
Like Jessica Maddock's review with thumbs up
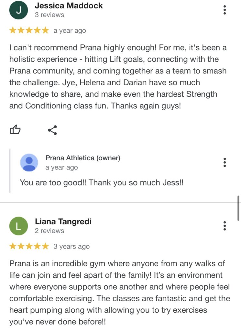click(x=15, y=130)
